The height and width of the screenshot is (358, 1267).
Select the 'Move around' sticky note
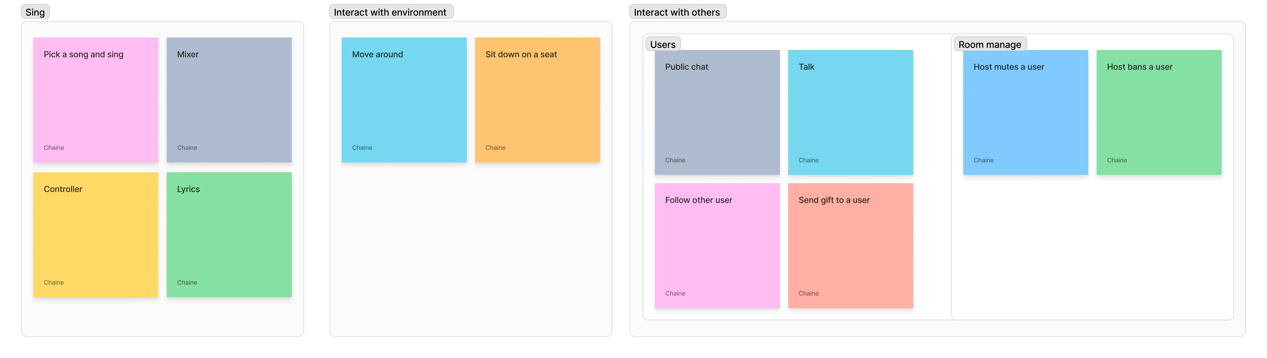tap(404, 100)
